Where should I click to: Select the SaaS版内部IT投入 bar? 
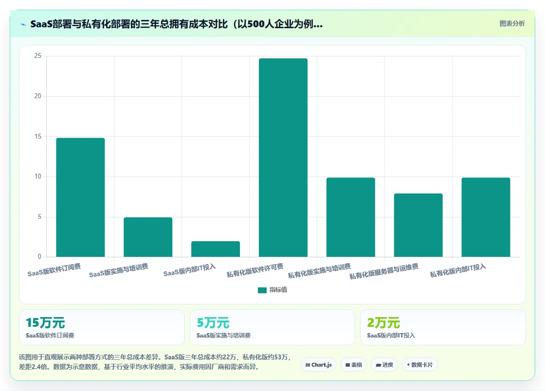216,249
